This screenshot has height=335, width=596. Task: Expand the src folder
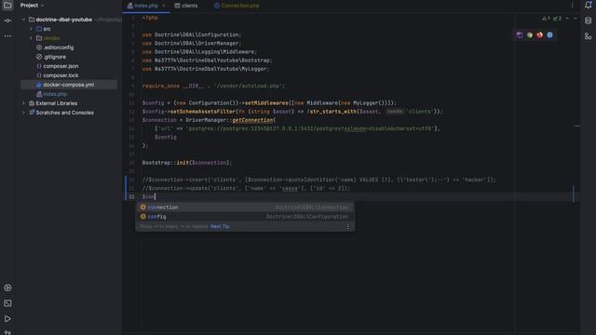point(31,29)
